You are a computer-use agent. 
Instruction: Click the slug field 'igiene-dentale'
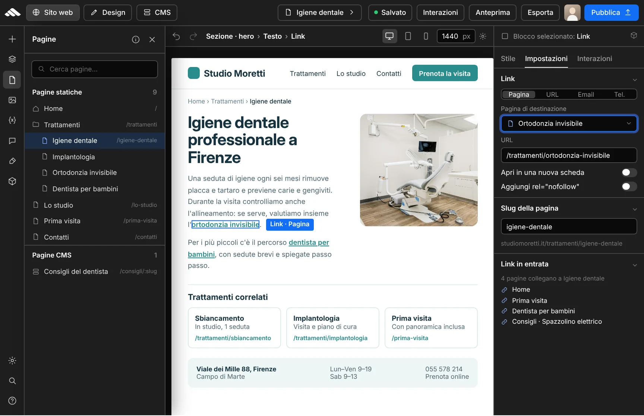coord(569,227)
